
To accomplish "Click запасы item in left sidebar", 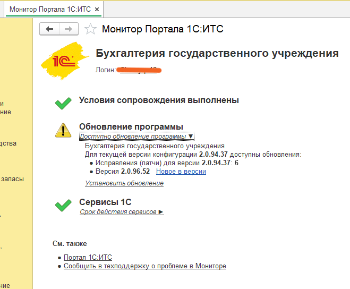I will click(x=12, y=179).
